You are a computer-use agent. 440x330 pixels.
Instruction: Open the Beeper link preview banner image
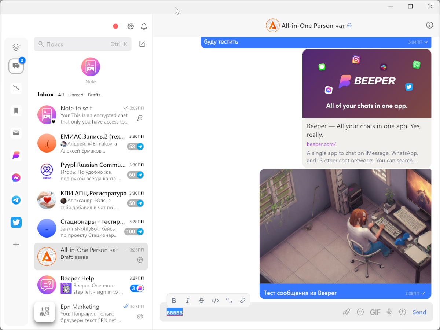click(x=367, y=84)
